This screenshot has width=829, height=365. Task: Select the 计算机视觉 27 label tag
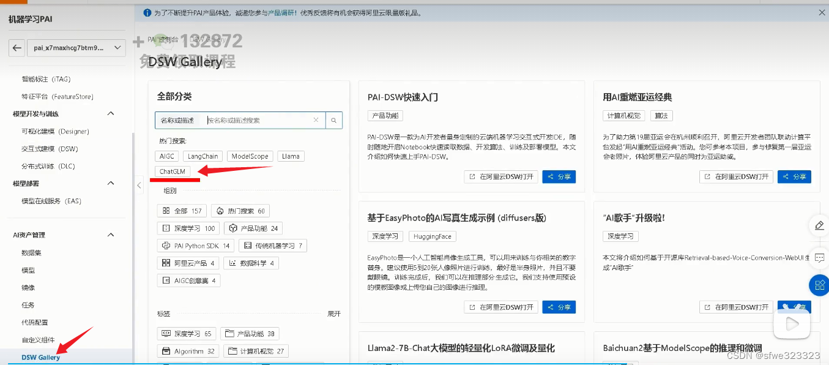(x=256, y=351)
